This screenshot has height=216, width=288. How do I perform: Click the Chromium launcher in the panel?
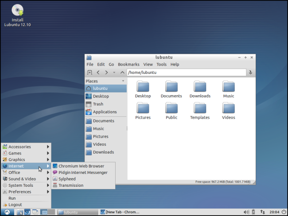click(x=27, y=212)
